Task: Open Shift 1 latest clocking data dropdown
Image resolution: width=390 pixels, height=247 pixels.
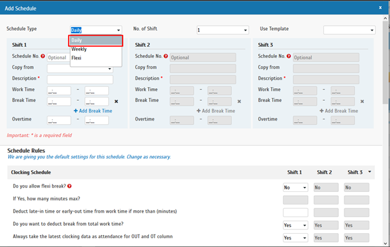Action: [296, 238]
